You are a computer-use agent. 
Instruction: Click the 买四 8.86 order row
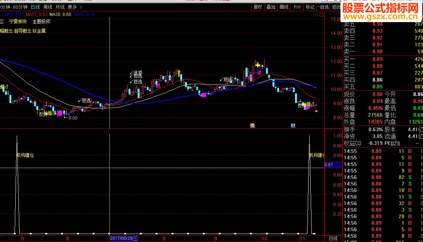[x=383, y=80]
